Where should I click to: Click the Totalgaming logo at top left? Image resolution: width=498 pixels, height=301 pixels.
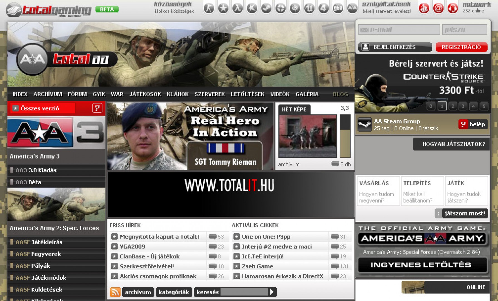[x=49, y=10]
